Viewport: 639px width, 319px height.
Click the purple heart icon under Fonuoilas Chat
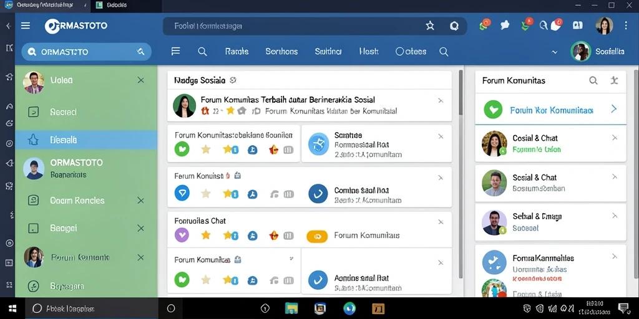(182, 235)
